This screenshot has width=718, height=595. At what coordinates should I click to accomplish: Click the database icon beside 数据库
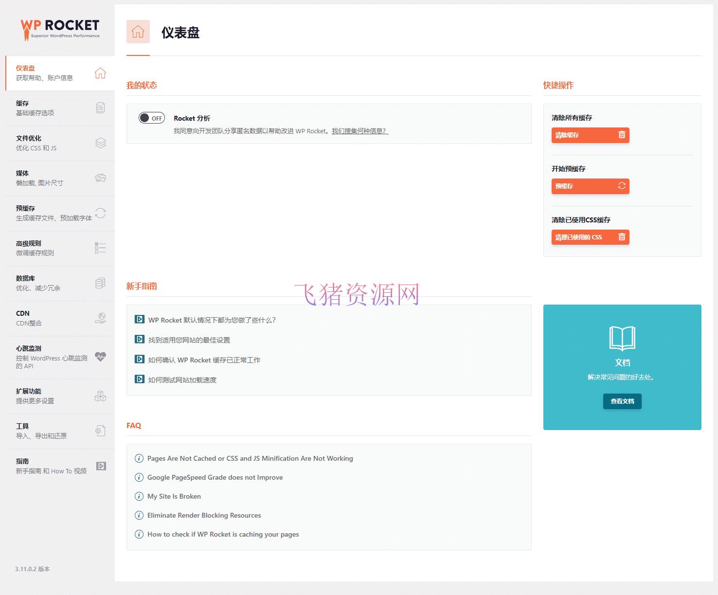point(100,283)
